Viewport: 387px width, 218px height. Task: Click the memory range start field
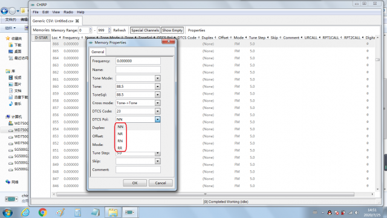[83, 30]
